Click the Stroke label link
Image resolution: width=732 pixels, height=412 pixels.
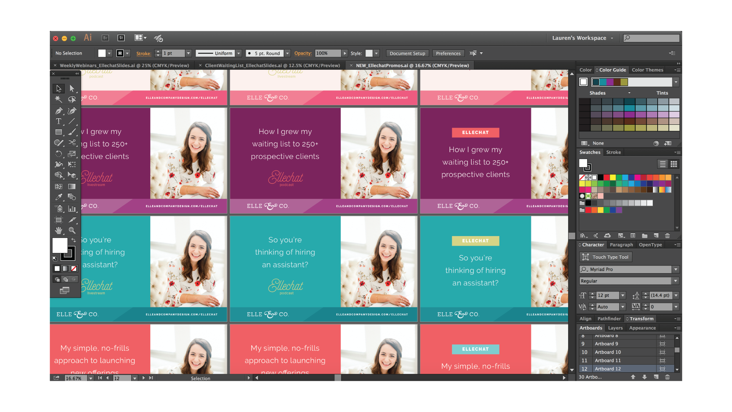pyautogui.click(x=144, y=54)
